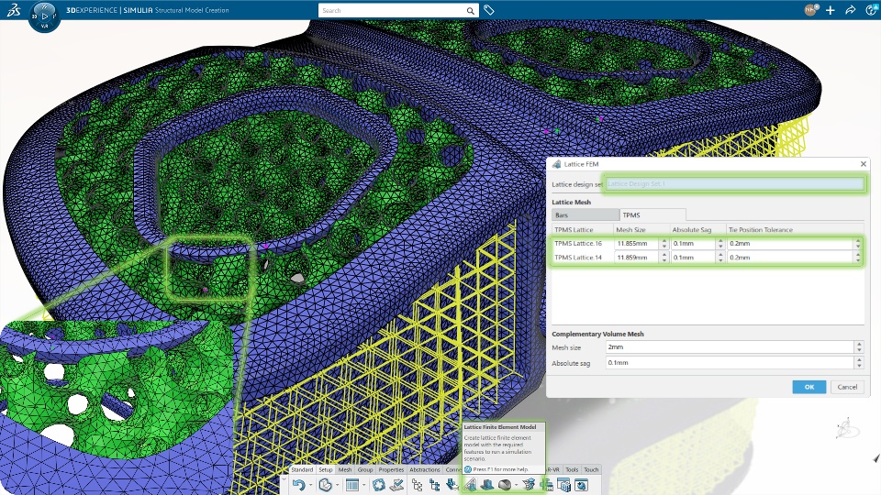Switch to the Abstractions toolbar tab
This screenshot has width=881, height=495.
tap(425, 469)
